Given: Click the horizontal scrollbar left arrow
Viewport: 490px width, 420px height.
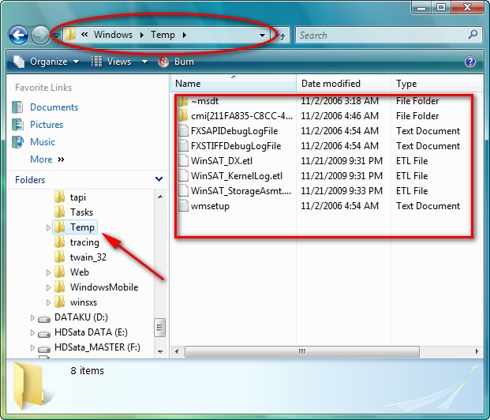Looking at the screenshot, I should (x=177, y=351).
